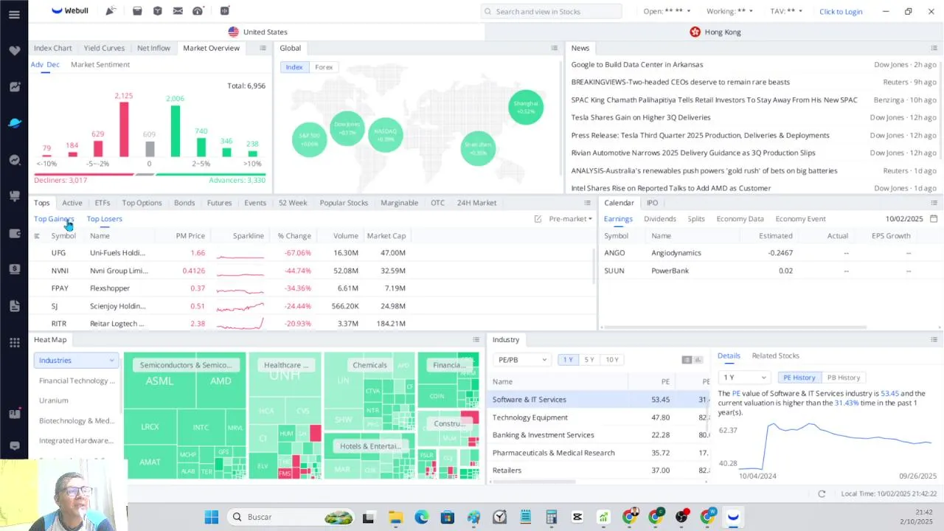Select the 5 Y period toggle
The height and width of the screenshot is (531, 944).
click(x=589, y=360)
